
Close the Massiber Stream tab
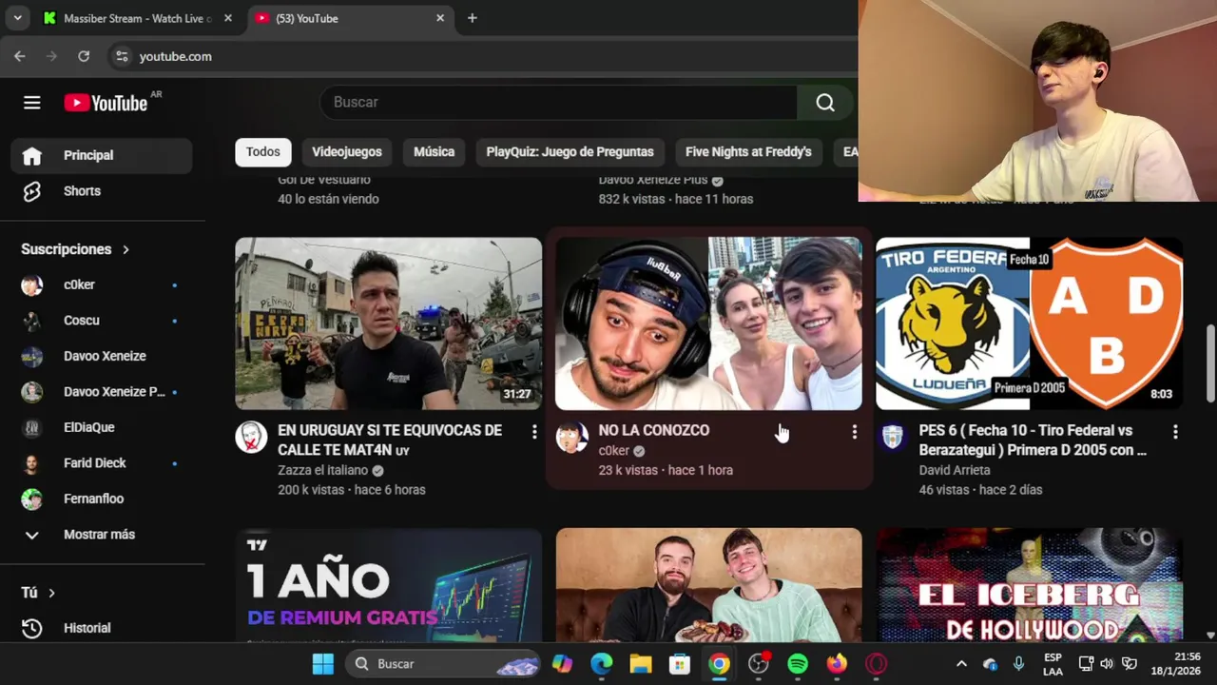coord(228,18)
